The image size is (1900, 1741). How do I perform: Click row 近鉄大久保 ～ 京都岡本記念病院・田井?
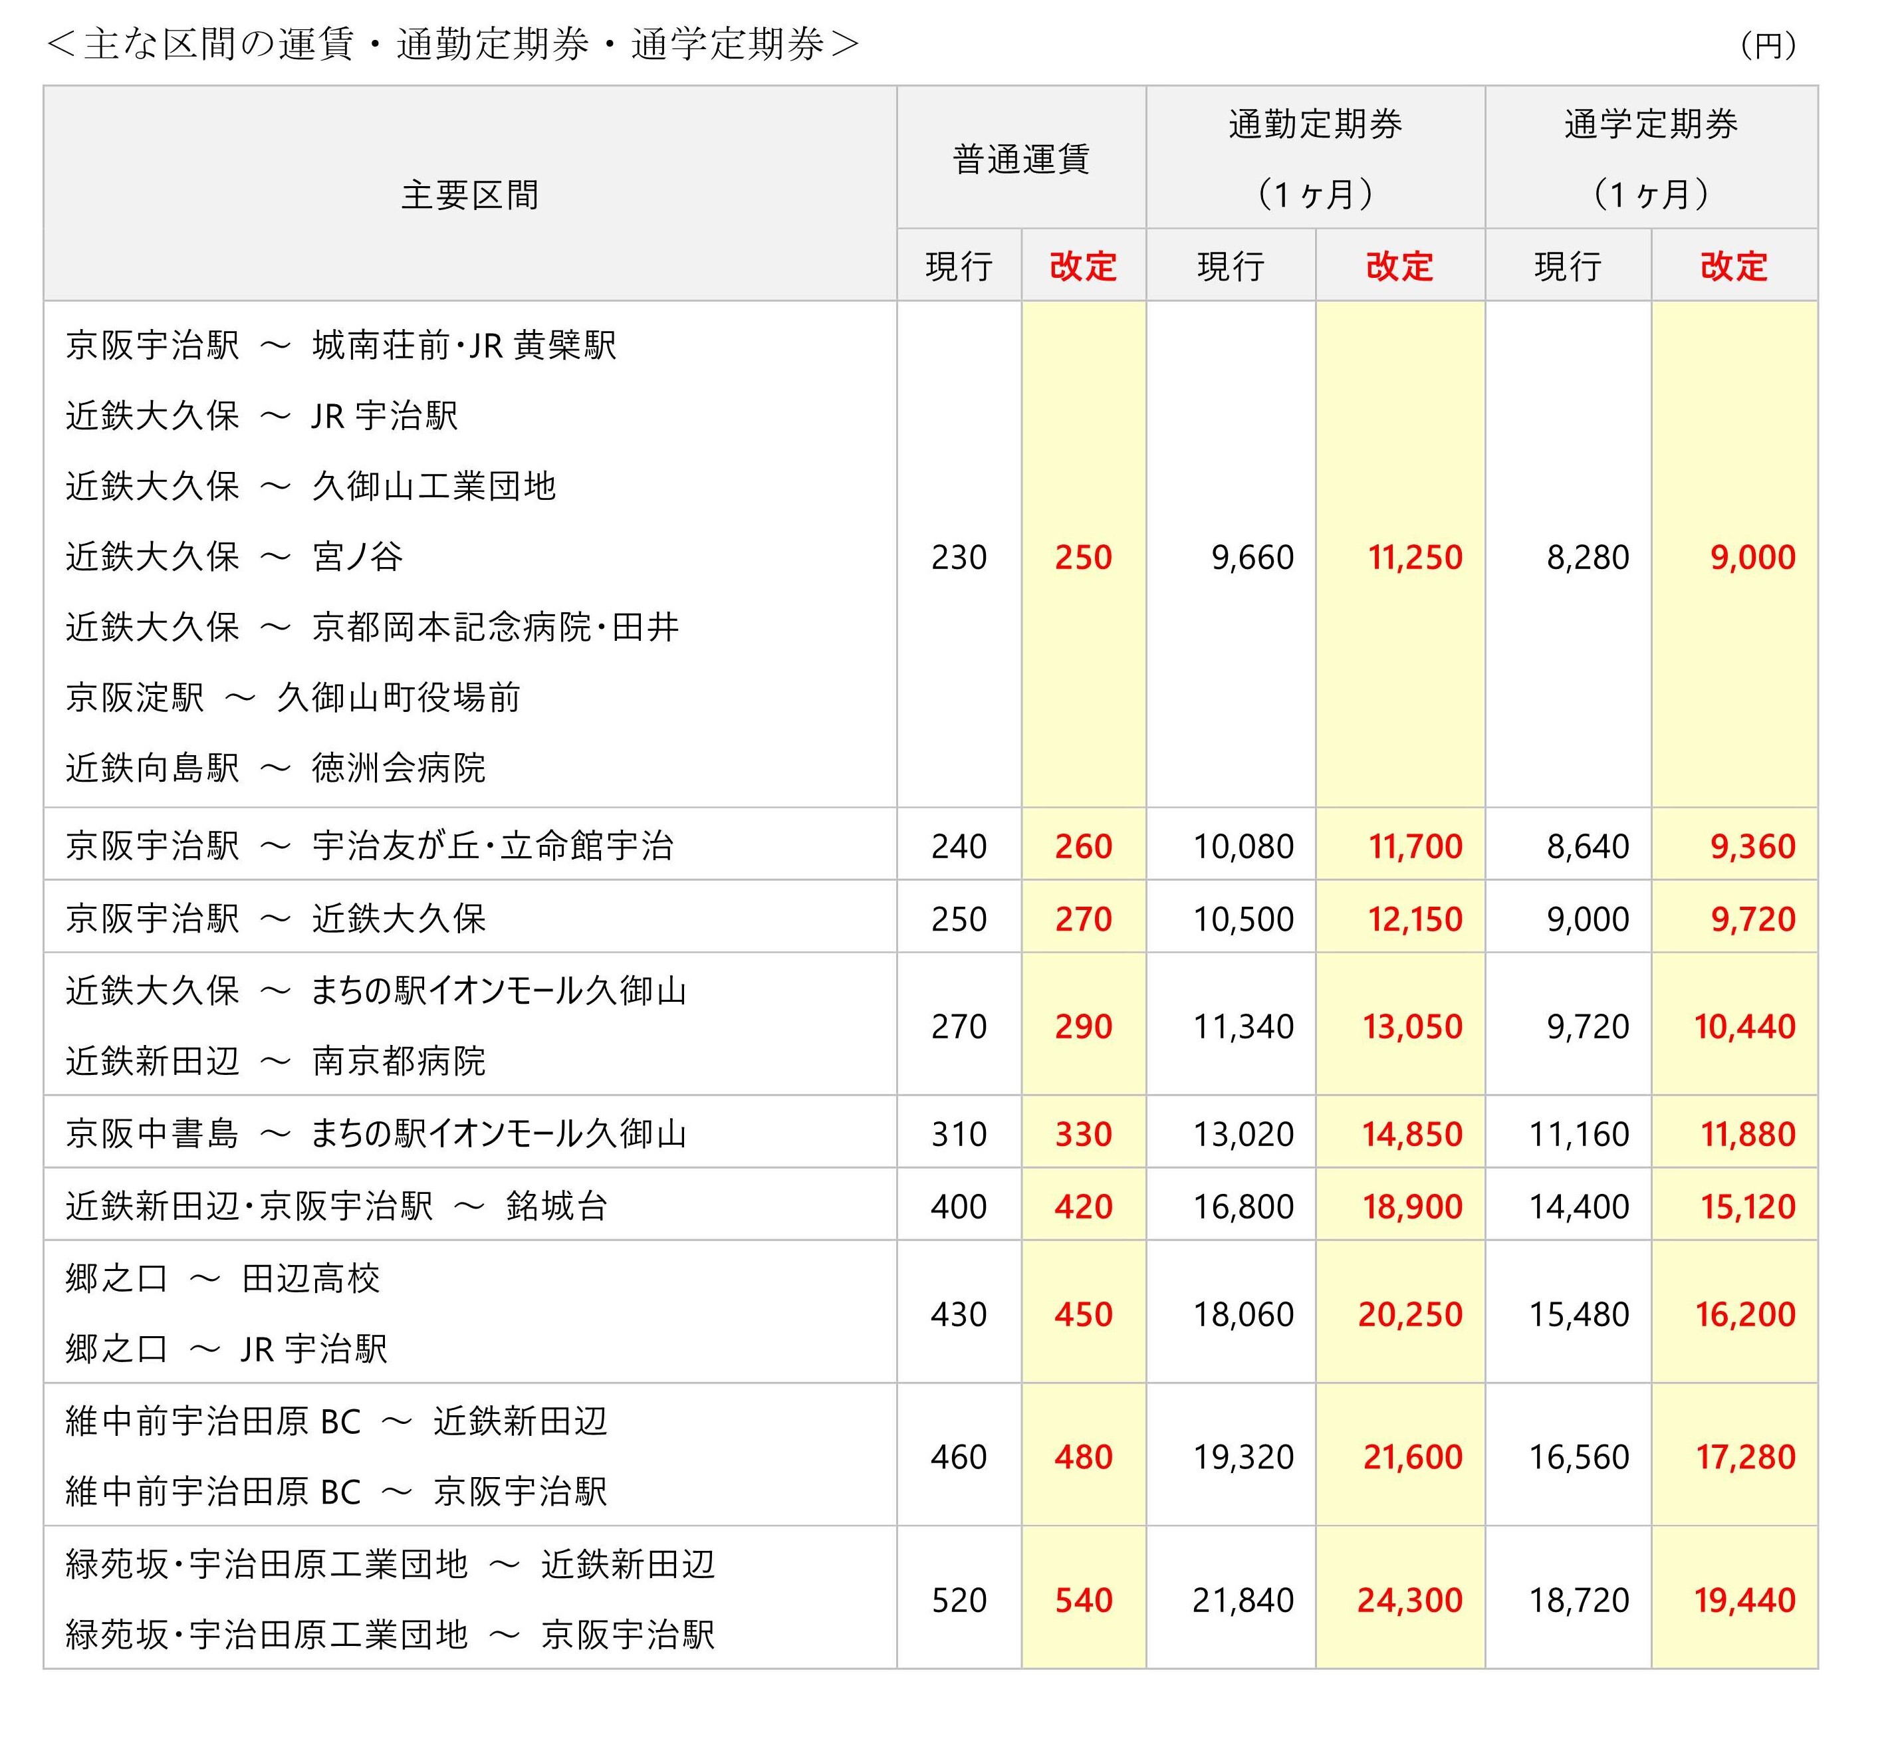coord(372,627)
